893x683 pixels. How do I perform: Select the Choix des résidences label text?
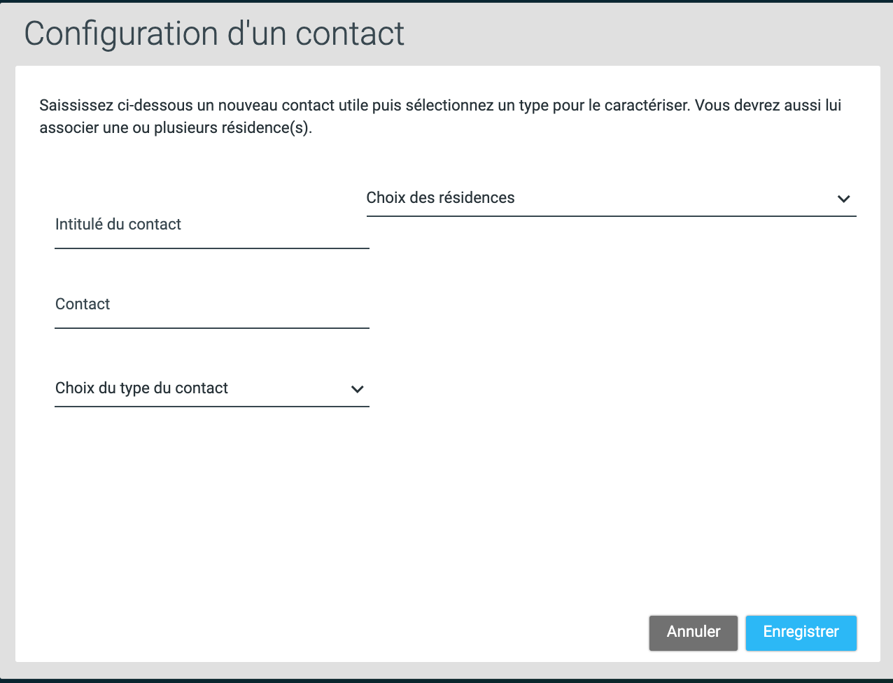point(440,198)
